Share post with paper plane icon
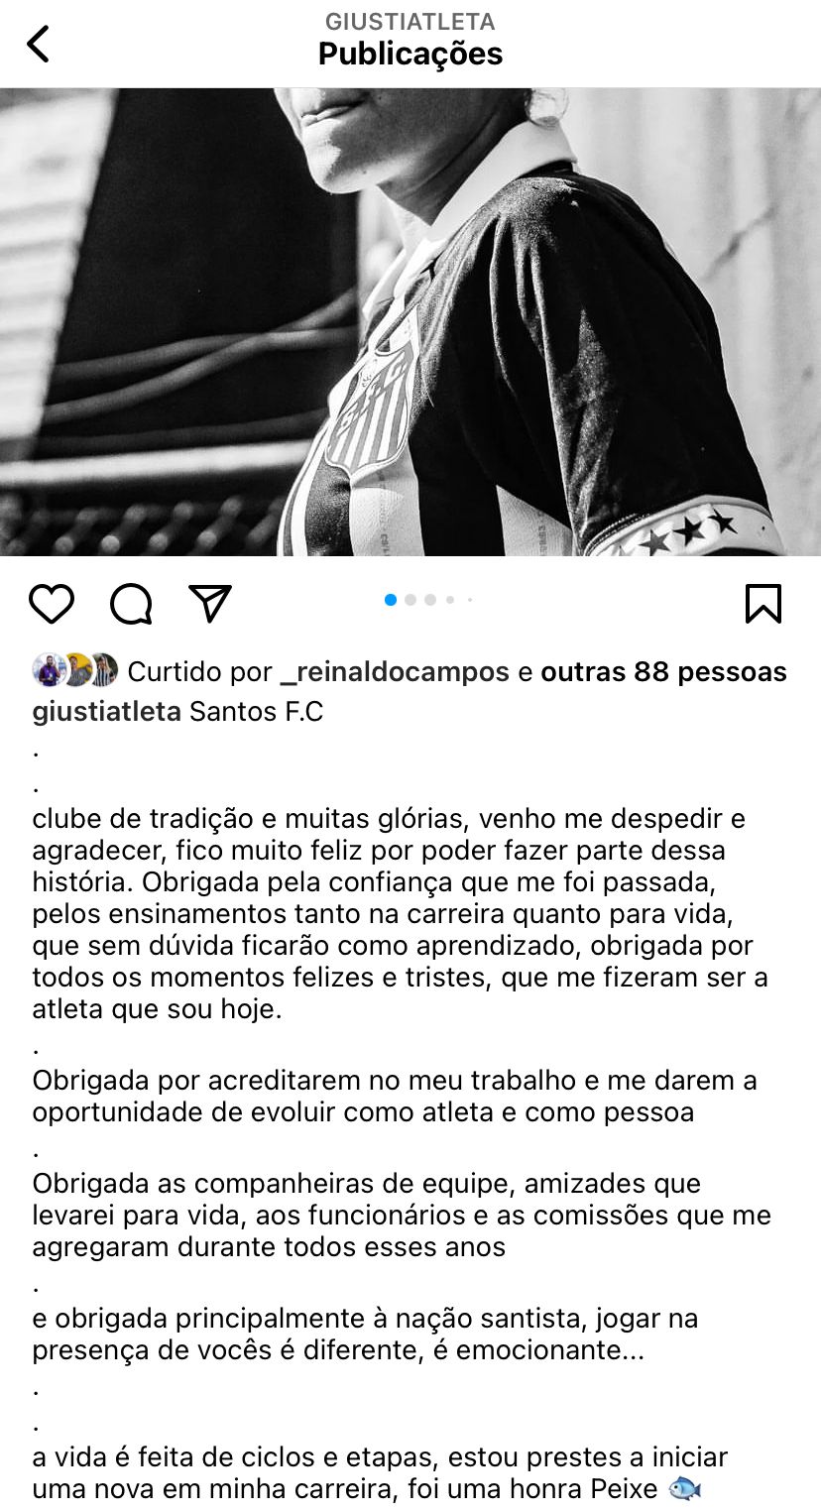This screenshot has width=821, height=1511. tap(210, 603)
